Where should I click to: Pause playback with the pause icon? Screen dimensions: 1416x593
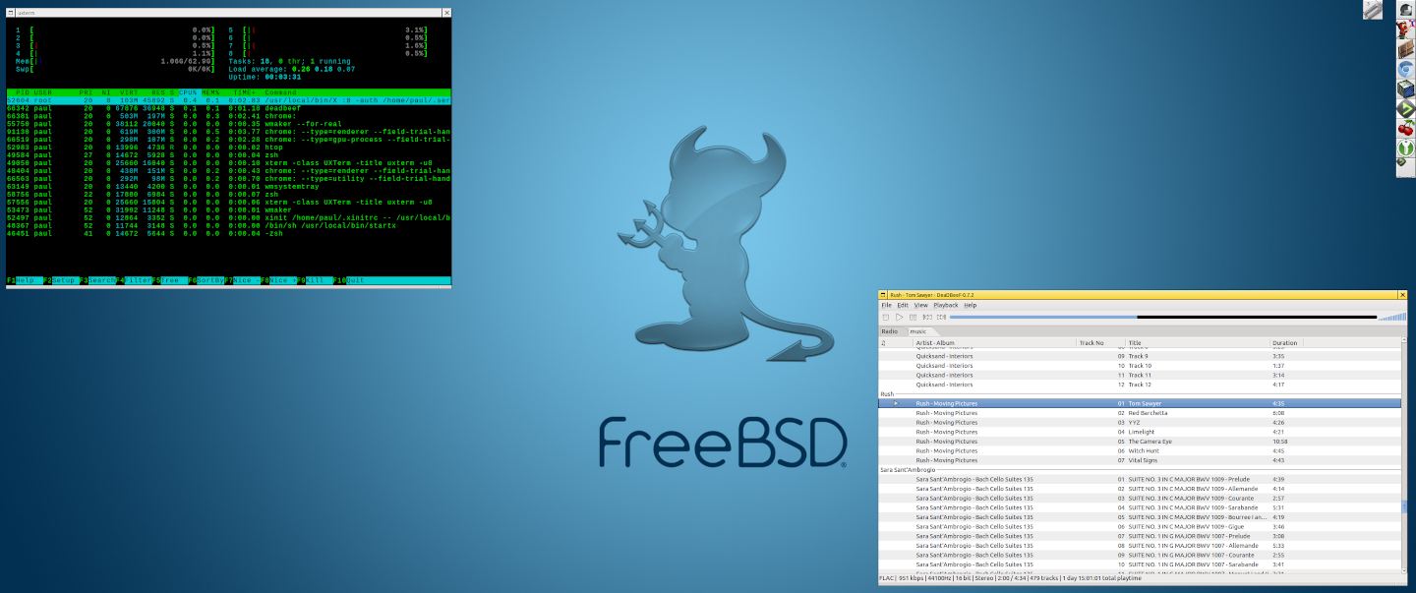tap(913, 317)
